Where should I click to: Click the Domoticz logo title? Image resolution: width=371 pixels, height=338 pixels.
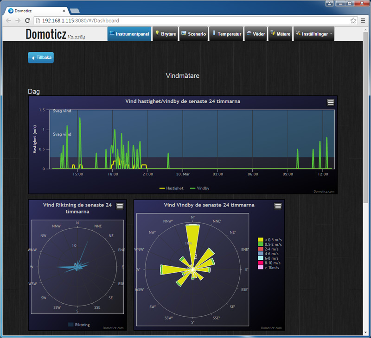[x=46, y=34]
